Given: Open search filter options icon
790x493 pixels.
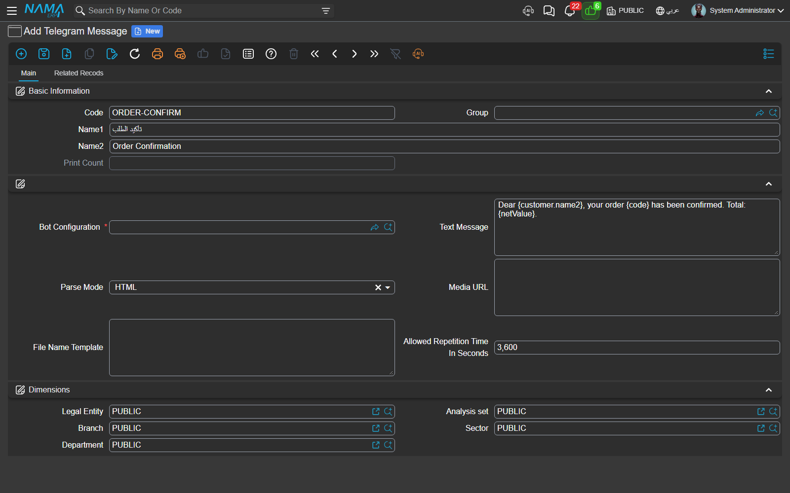Looking at the screenshot, I should coord(326,10).
